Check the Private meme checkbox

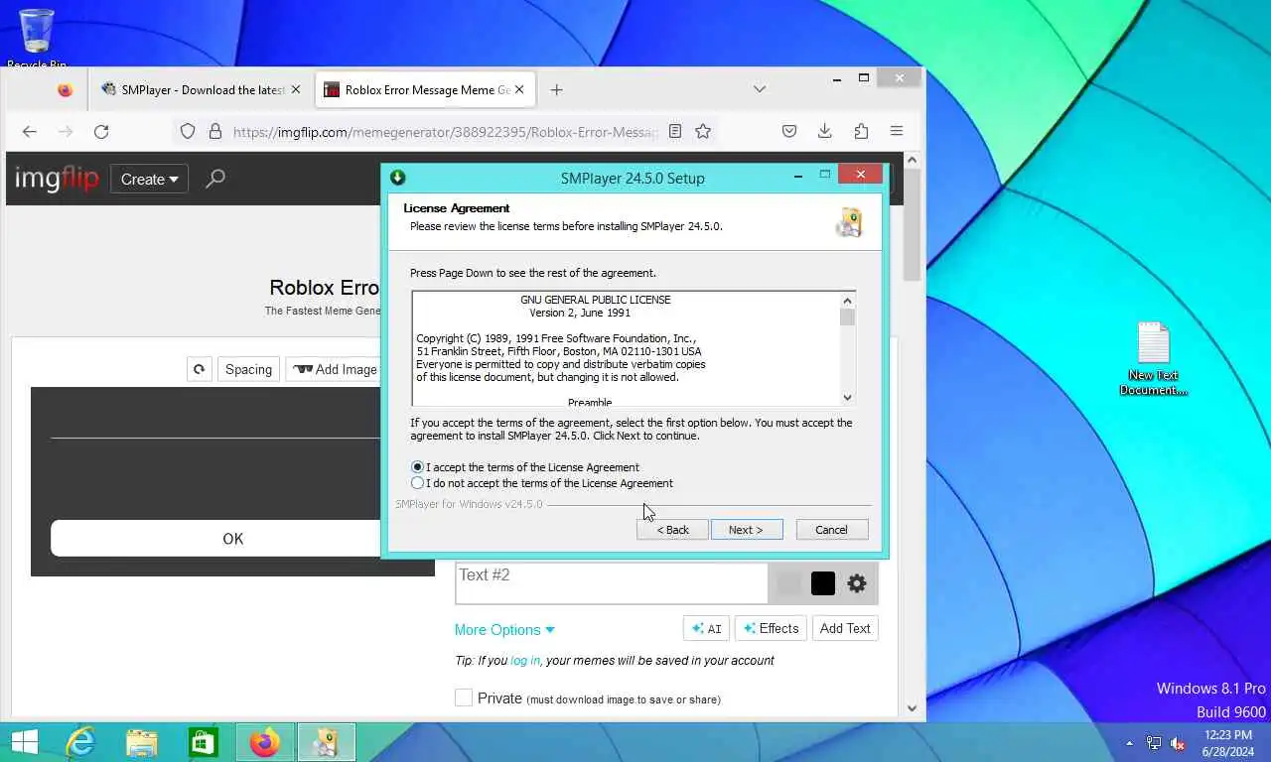coord(464,698)
